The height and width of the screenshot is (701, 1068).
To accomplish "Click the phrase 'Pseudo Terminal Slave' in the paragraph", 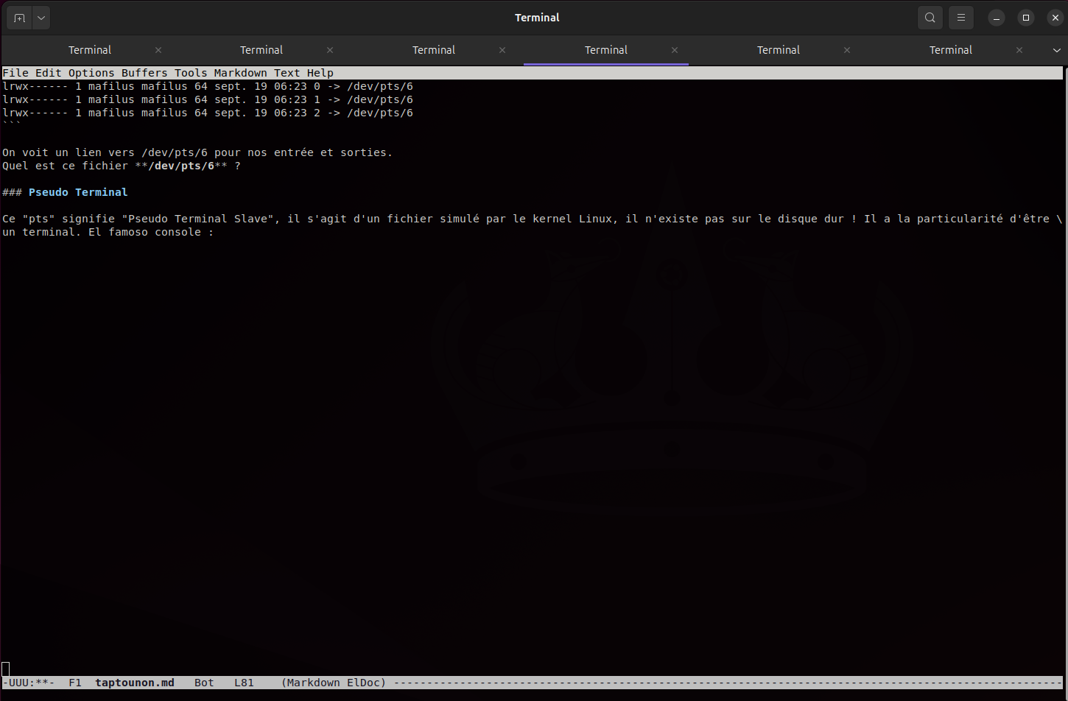I will click(x=197, y=219).
